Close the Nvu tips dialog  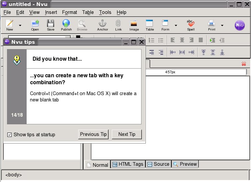tap(141, 42)
